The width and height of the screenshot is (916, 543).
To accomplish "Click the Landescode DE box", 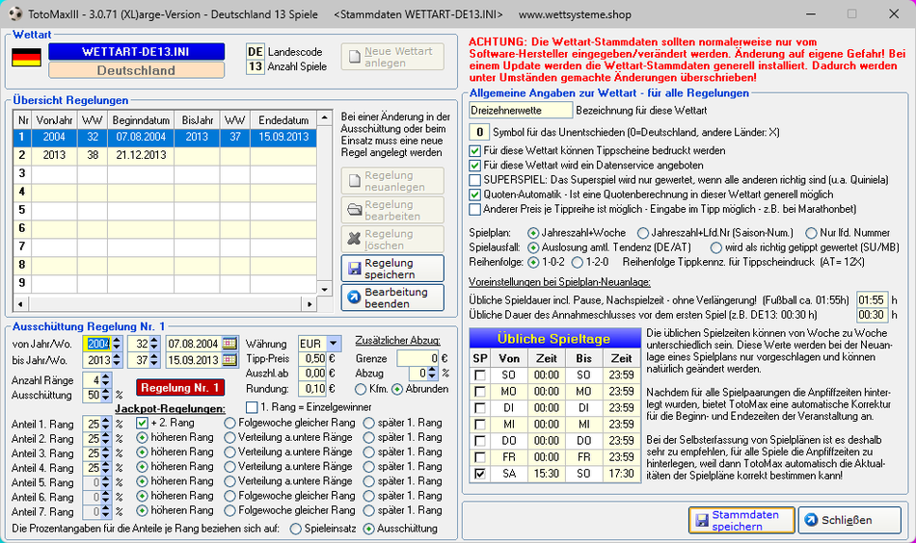I will [256, 51].
